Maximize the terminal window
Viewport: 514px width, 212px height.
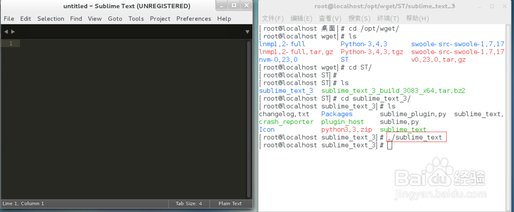pos(492,6)
